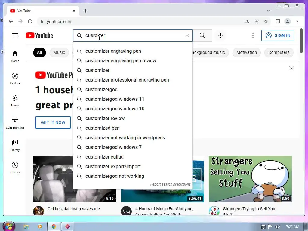Open the Chrome three-dot menu
Screen dimensions: 308x231
click(x=297, y=21)
